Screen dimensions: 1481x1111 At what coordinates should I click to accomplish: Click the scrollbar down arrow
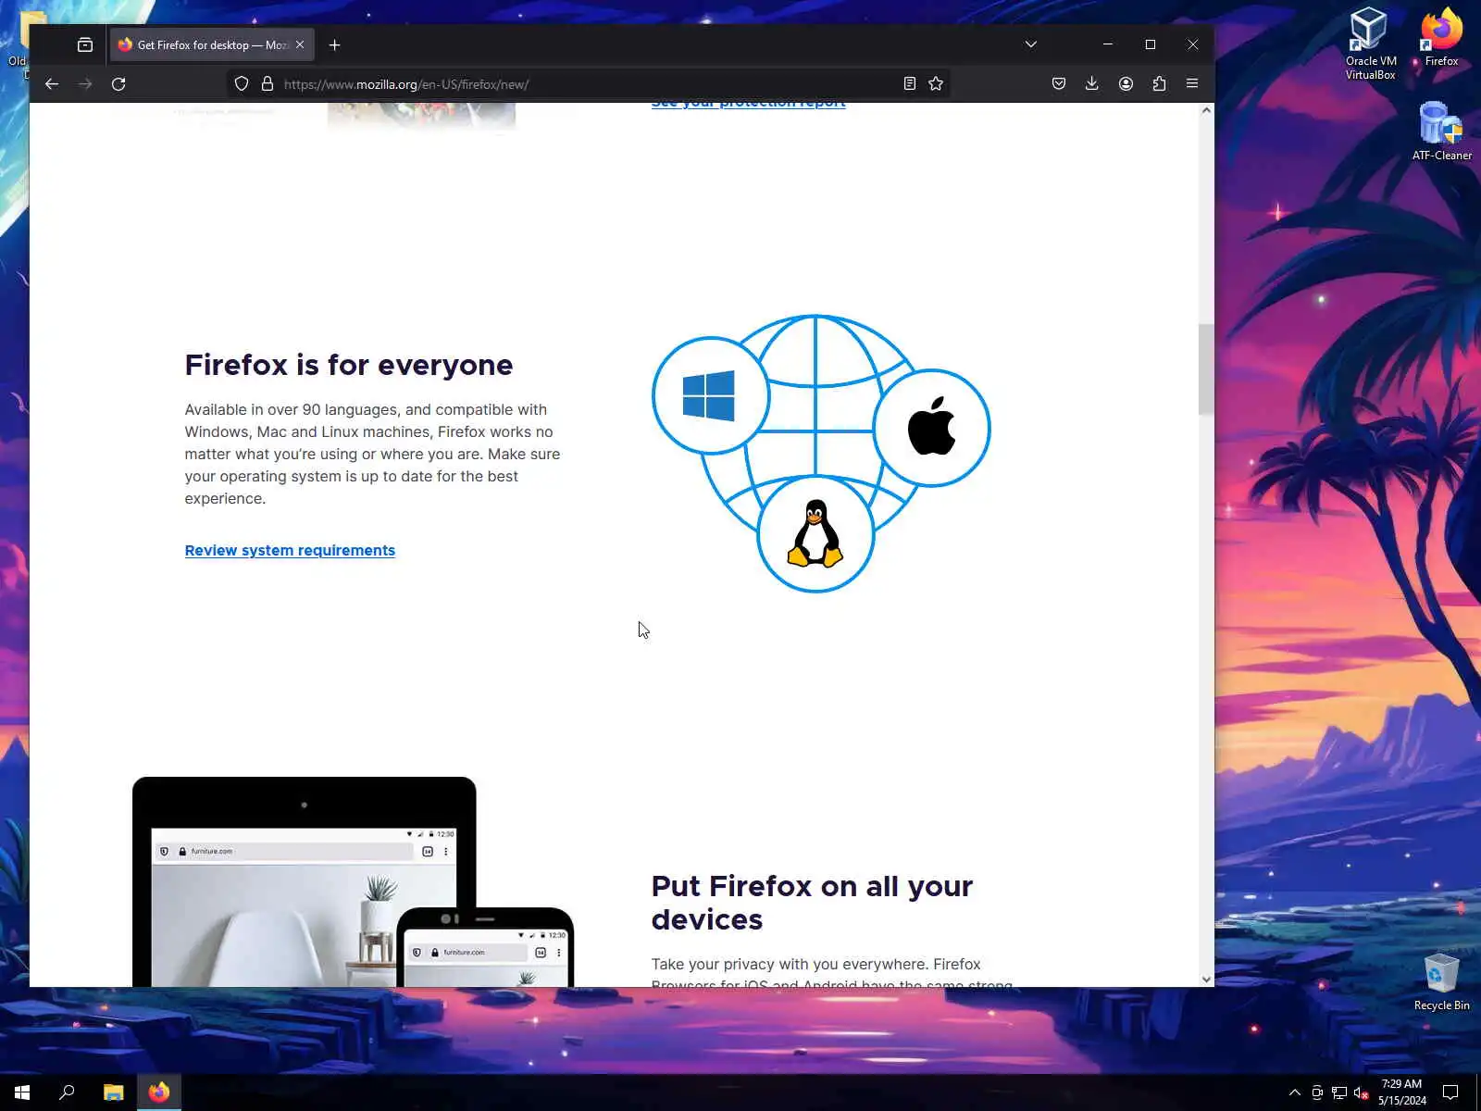(x=1206, y=979)
